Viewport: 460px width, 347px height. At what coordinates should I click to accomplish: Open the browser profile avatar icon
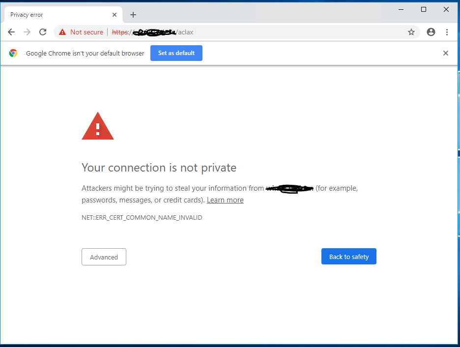pos(431,32)
